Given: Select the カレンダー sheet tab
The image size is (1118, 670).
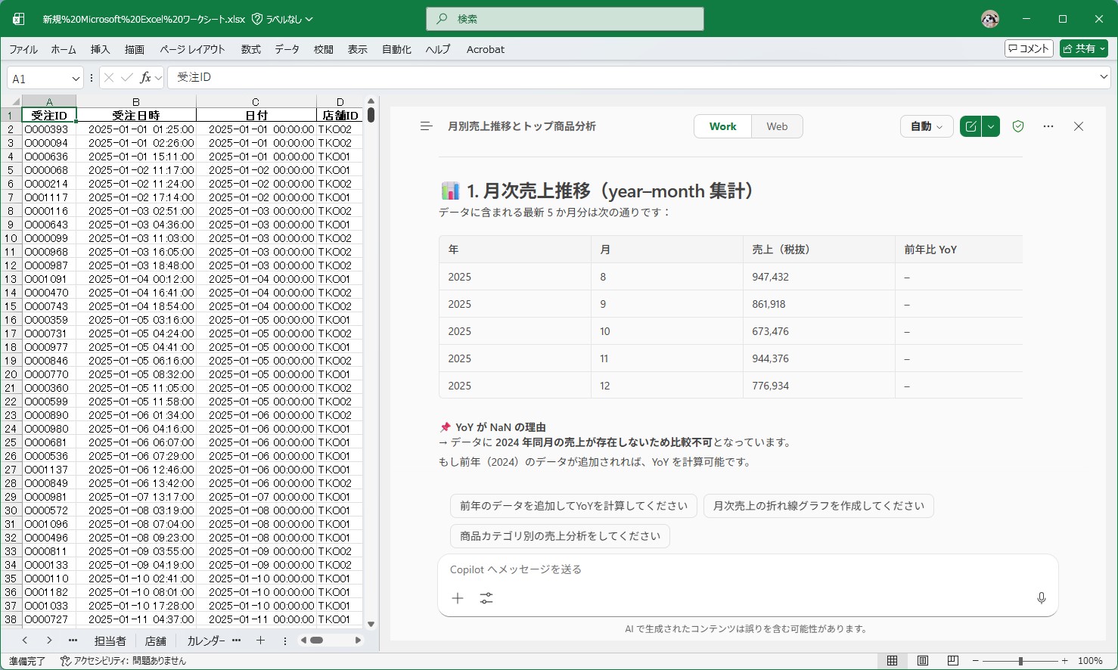Looking at the screenshot, I should [x=204, y=640].
